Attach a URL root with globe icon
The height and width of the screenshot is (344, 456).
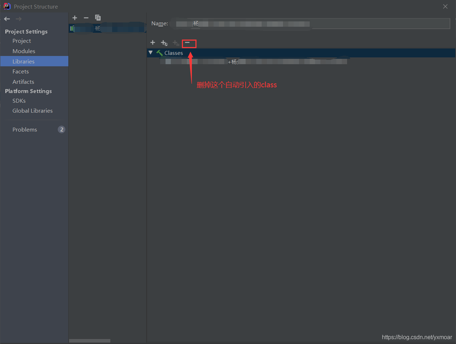click(x=164, y=43)
